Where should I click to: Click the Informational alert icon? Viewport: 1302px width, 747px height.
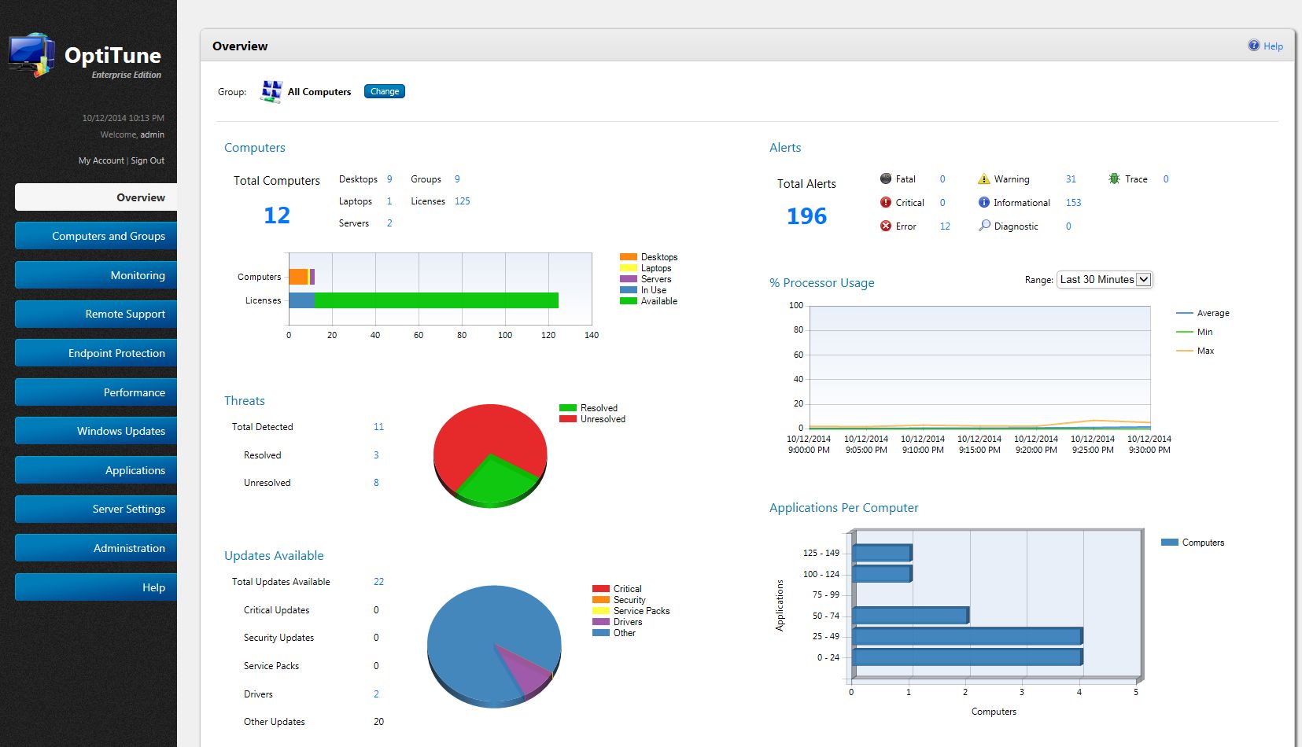click(x=983, y=202)
